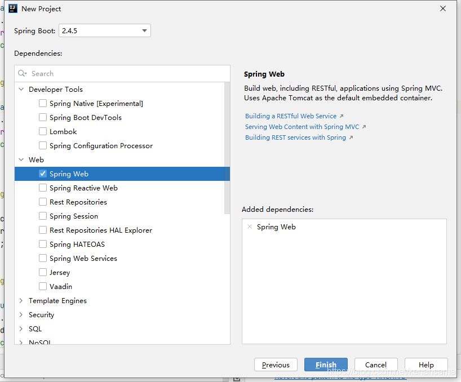461x382 pixels.
Task: Tick the Lombok checkbox
Action: click(x=43, y=131)
